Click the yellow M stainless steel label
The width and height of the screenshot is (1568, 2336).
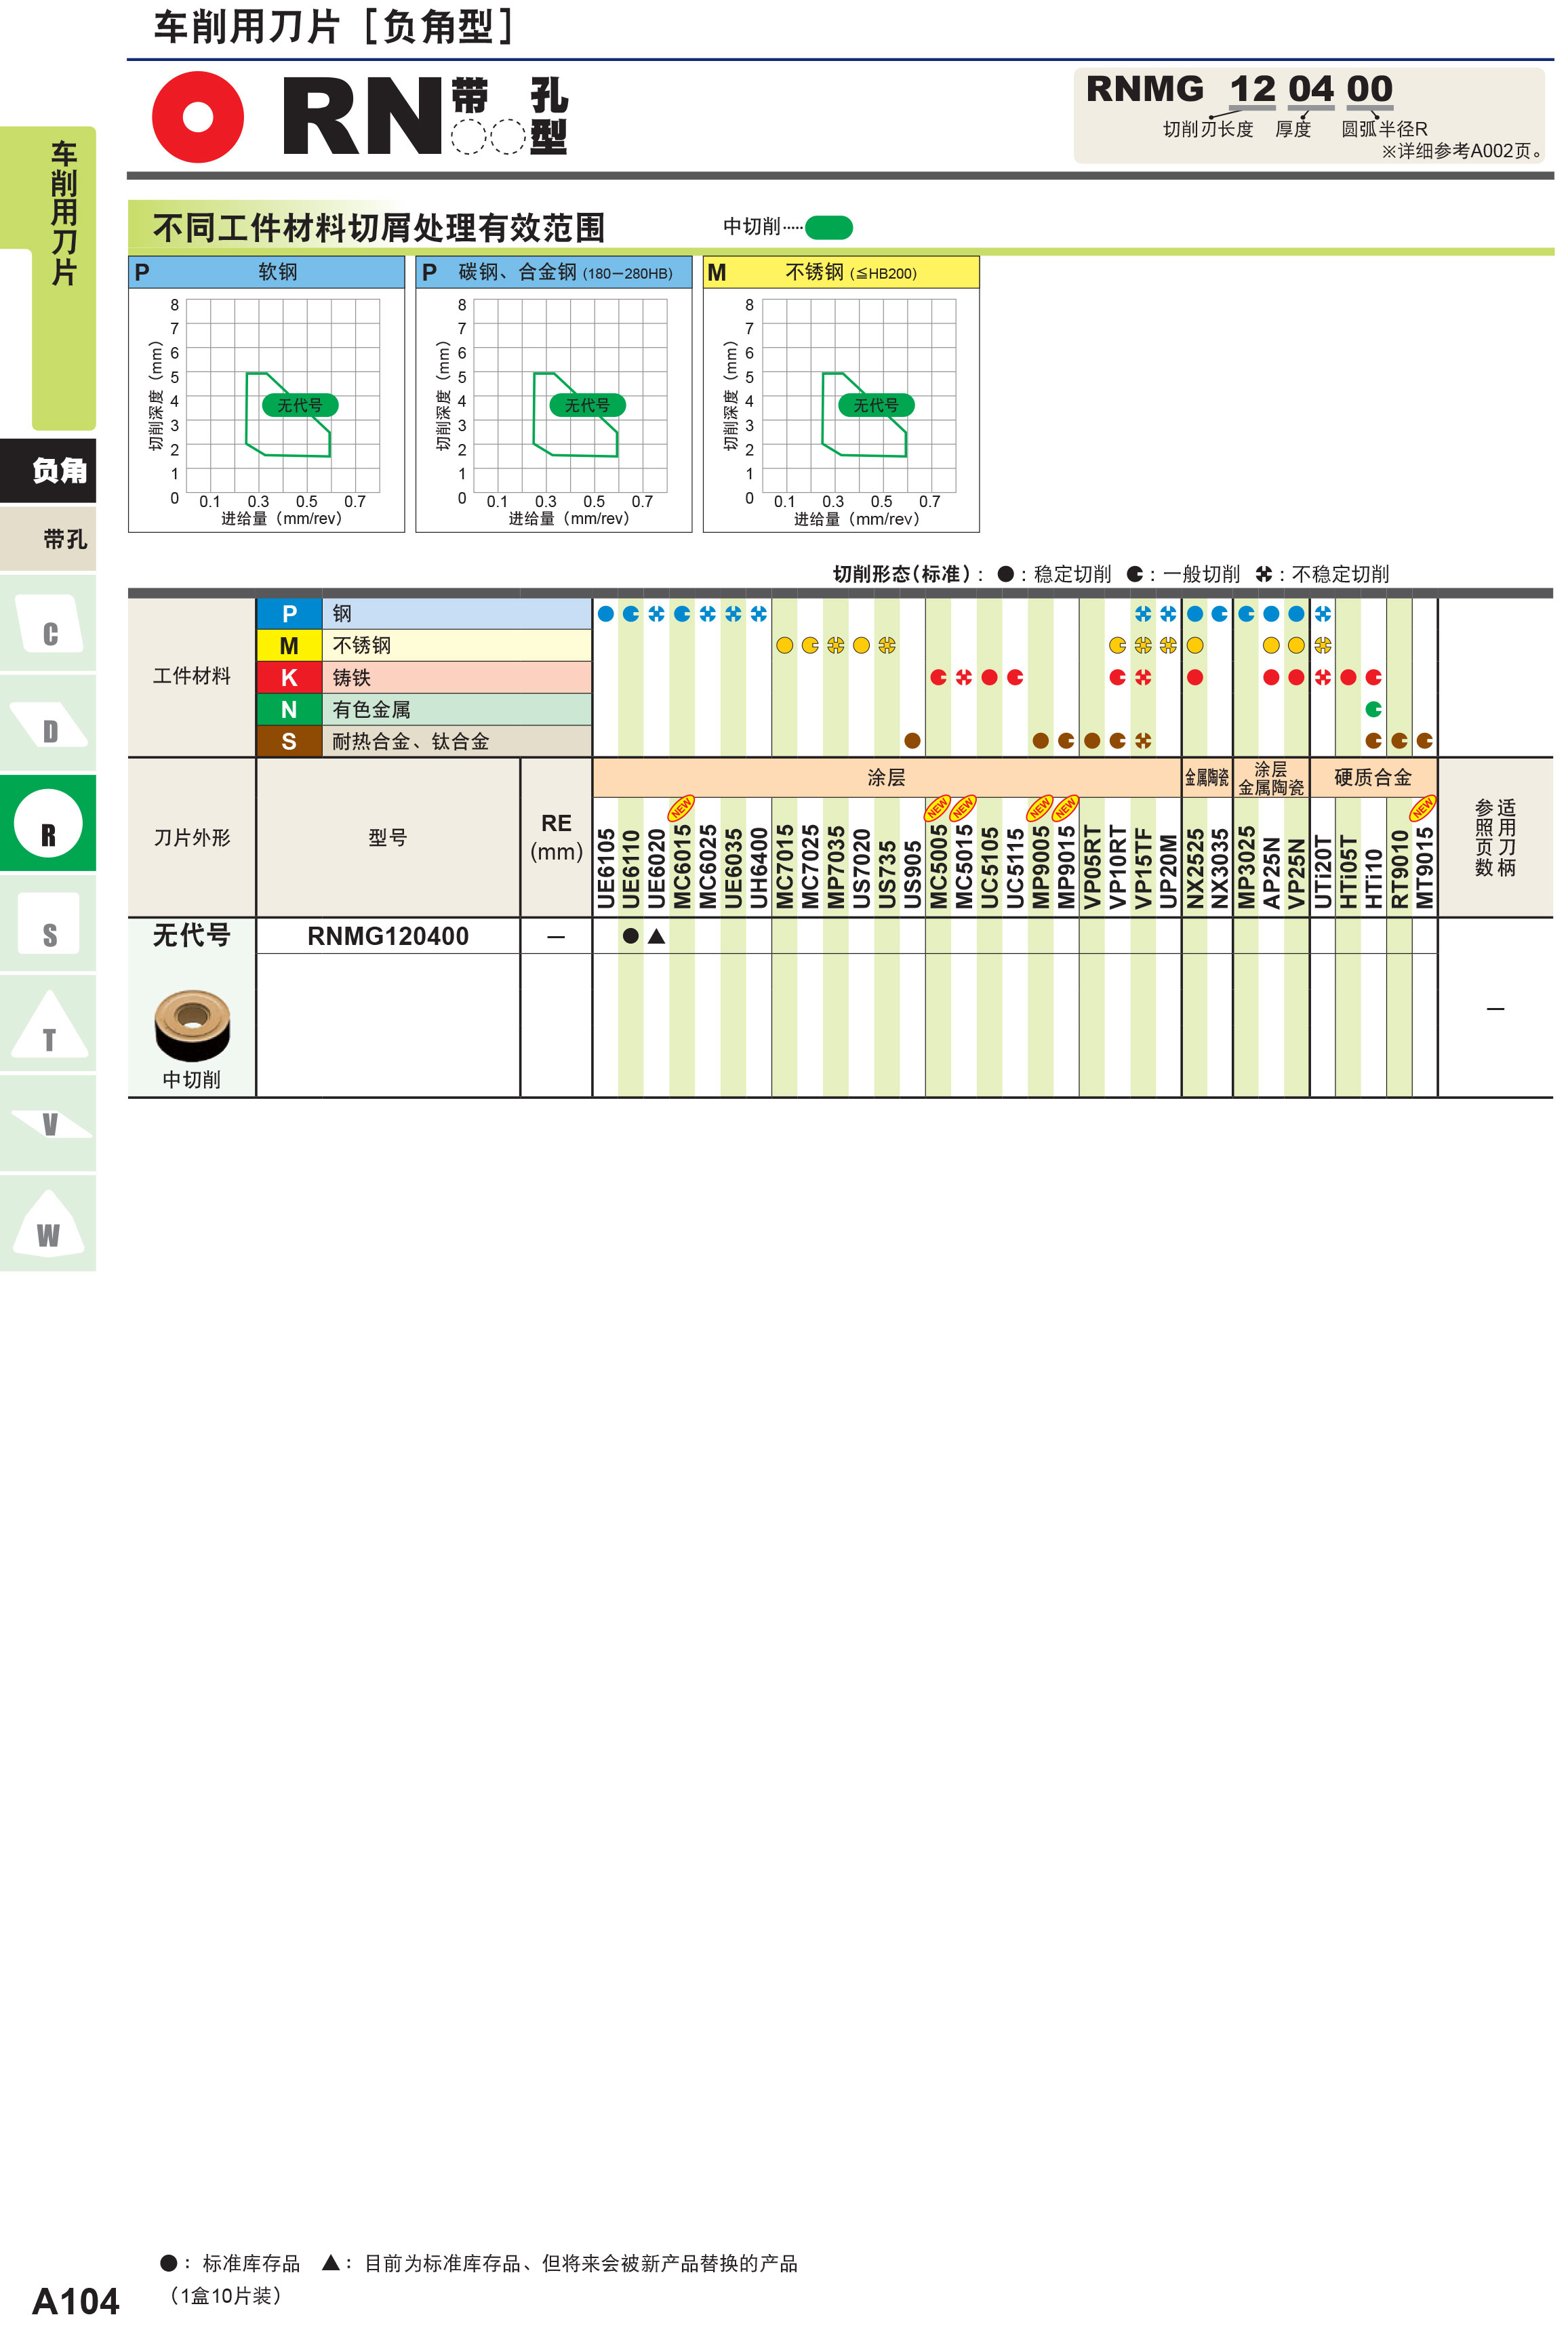coord(289,645)
